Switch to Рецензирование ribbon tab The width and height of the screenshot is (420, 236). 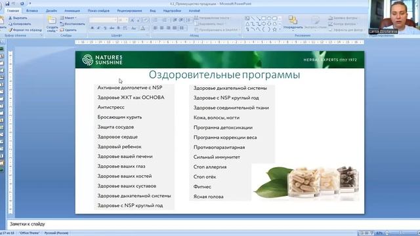click(129, 10)
